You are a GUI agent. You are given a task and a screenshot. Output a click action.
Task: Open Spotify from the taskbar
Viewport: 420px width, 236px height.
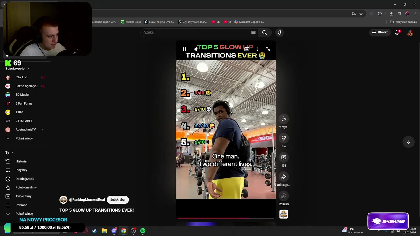pyautogui.click(x=143, y=231)
